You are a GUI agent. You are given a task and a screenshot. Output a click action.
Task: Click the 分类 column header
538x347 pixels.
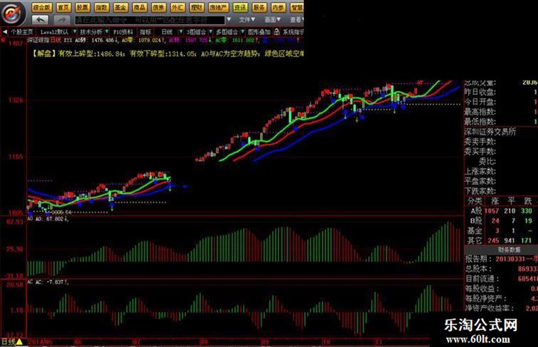click(x=475, y=201)
